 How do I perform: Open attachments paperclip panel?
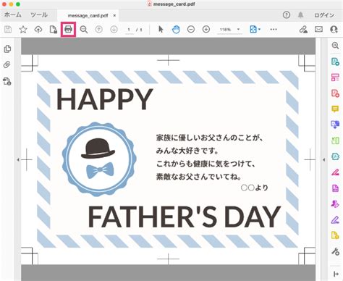(7, 64)
